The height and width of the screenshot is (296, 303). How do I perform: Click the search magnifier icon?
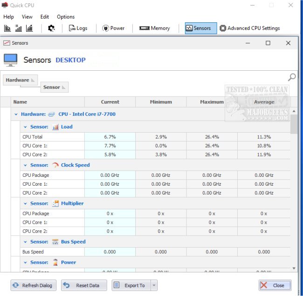coord(292,77)
